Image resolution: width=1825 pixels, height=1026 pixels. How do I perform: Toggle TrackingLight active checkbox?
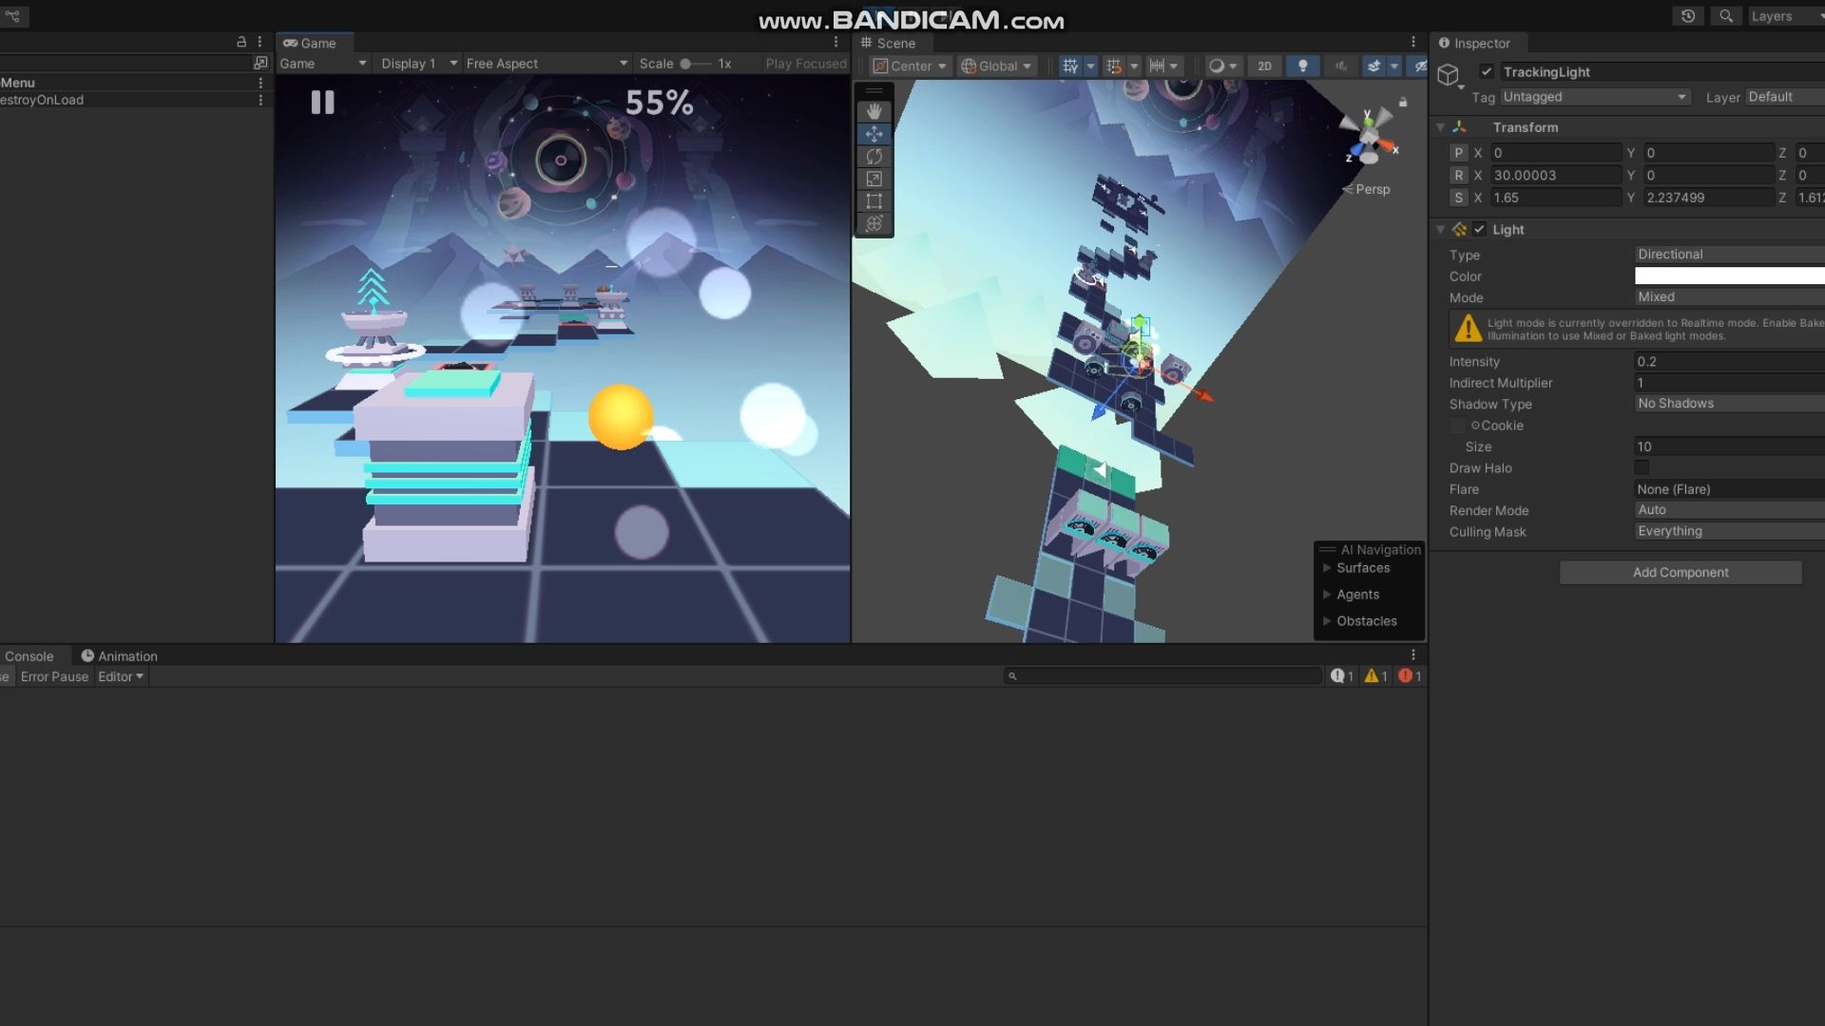pos(1487,71)
